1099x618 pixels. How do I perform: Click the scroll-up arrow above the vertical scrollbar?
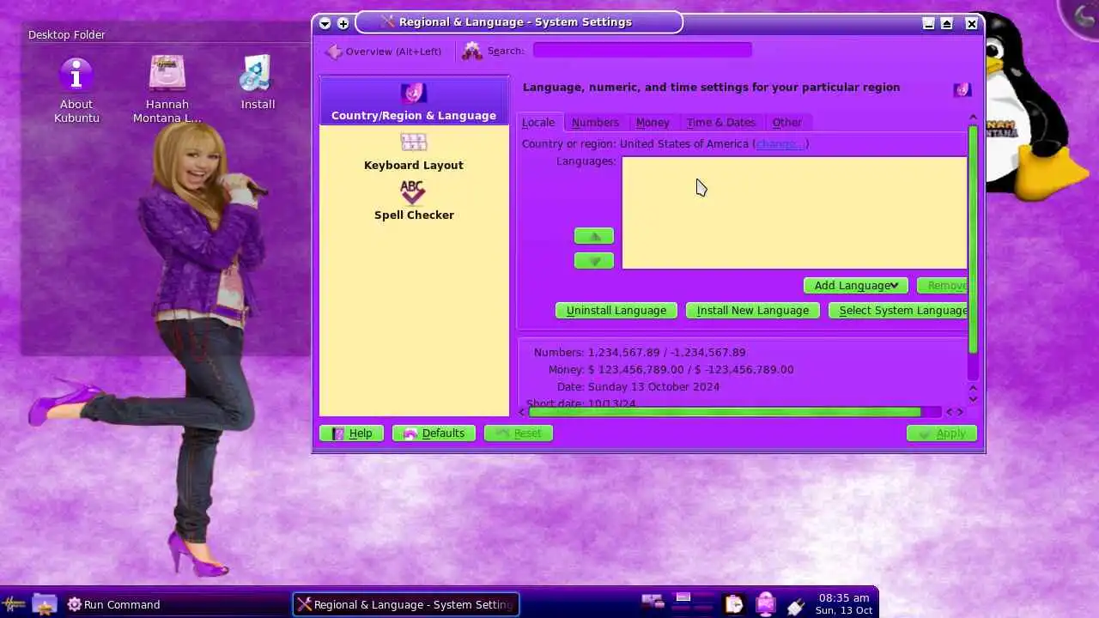click(x=973, y=118)
